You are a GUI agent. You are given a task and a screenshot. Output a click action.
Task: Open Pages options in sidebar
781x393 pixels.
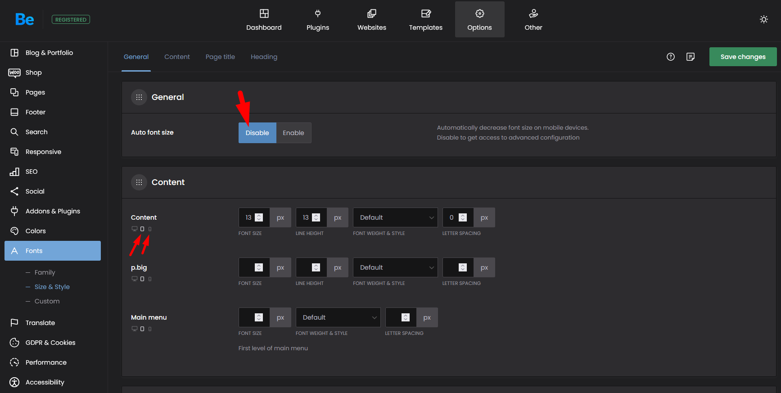(53, 92)
